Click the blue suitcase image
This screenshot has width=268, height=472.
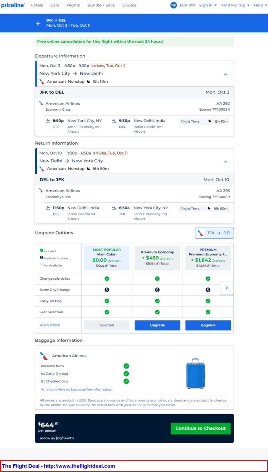click(x=196, y=374)
